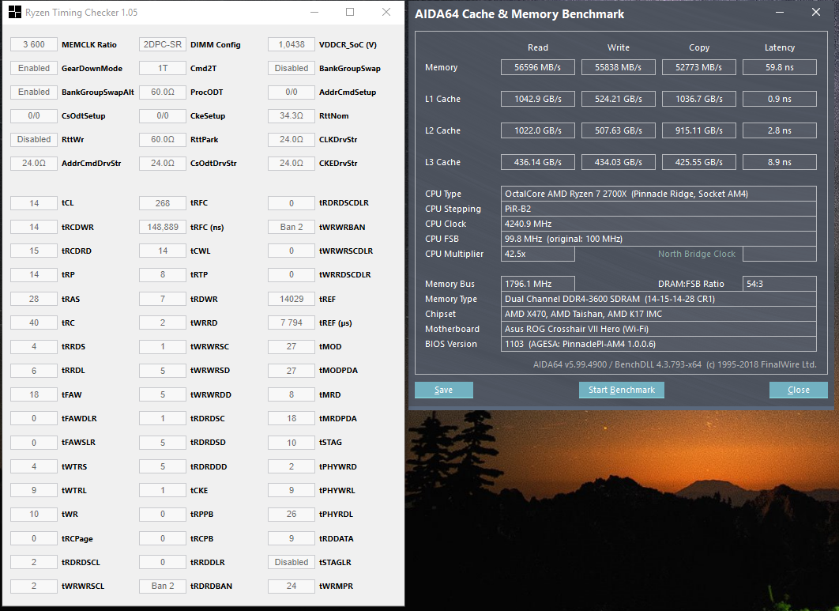Click the Memory Write 55838 MB/s result
The height and width of the screenshot is (611, 839).
[x=618, y=67]
